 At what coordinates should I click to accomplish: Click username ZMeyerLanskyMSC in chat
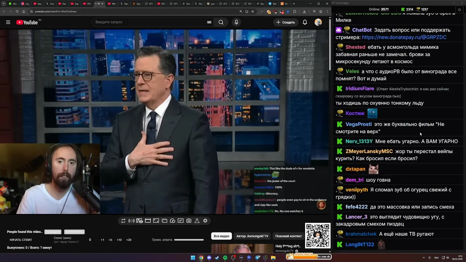[x=369, y=151]
